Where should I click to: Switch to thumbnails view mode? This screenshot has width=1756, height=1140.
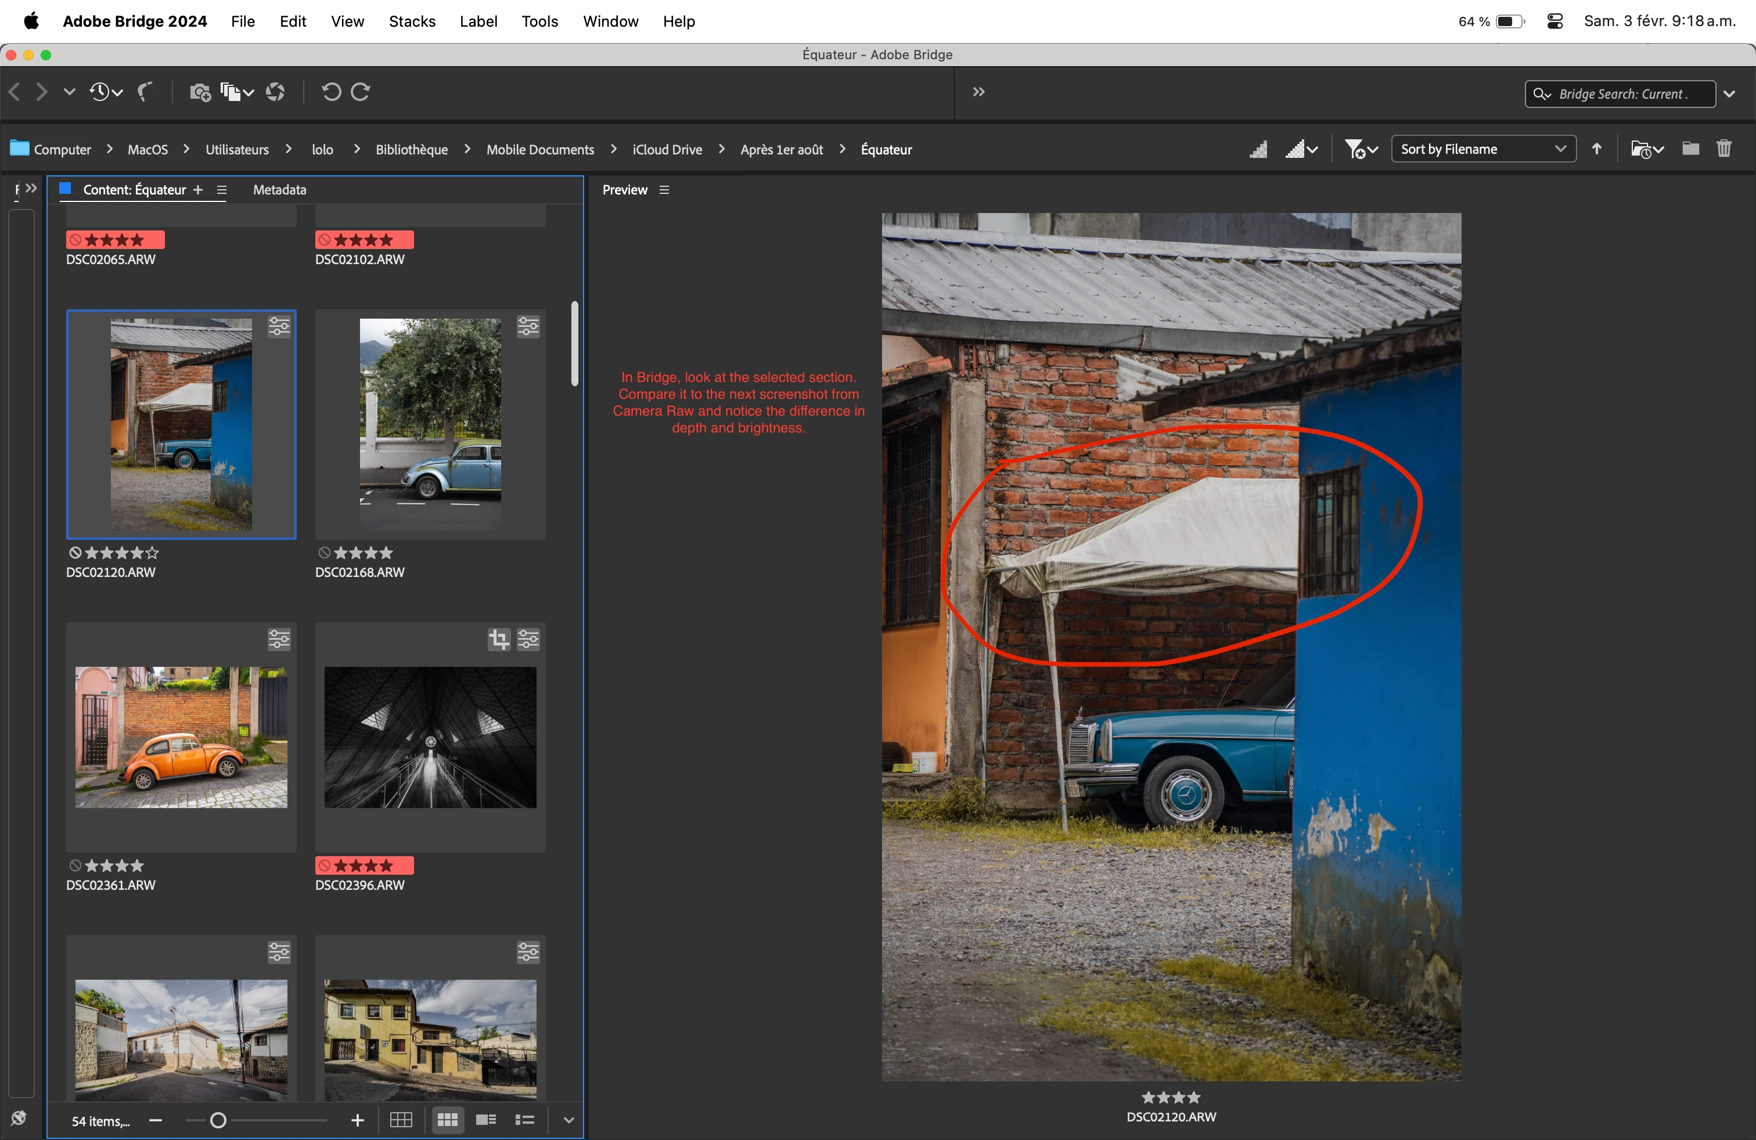tap(447, 1120)
